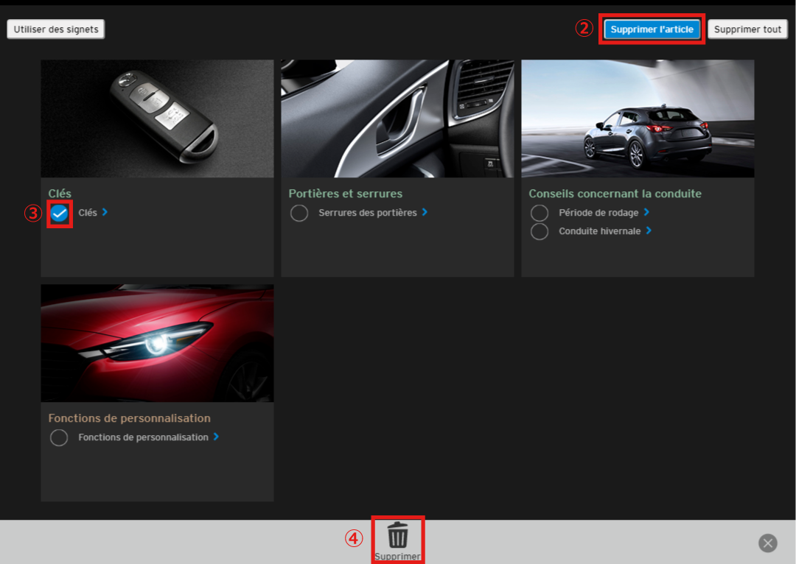Click the chevron after Conduite hivernale

(649, 230)
